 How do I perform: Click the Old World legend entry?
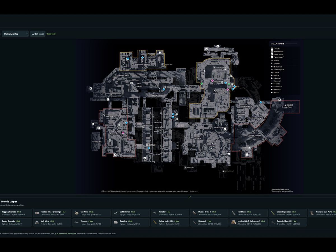276,90
